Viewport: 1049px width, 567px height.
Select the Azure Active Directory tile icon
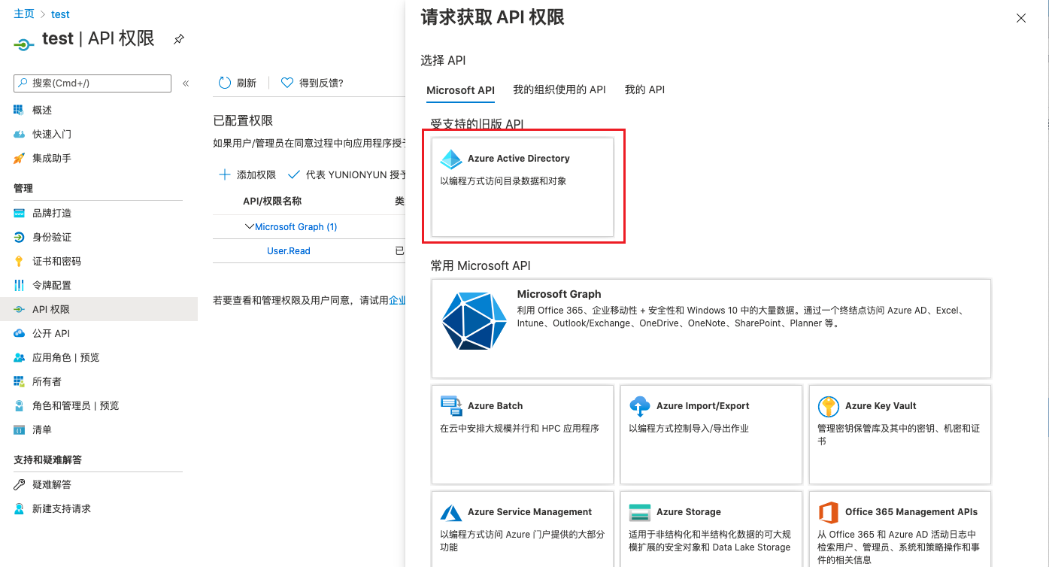pyautogui.click(x=451, y=159)
